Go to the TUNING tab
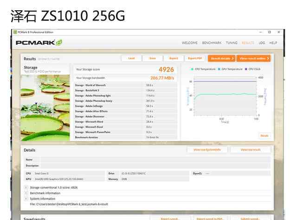This screenshot has width=297, height=220. coord(232,43)
